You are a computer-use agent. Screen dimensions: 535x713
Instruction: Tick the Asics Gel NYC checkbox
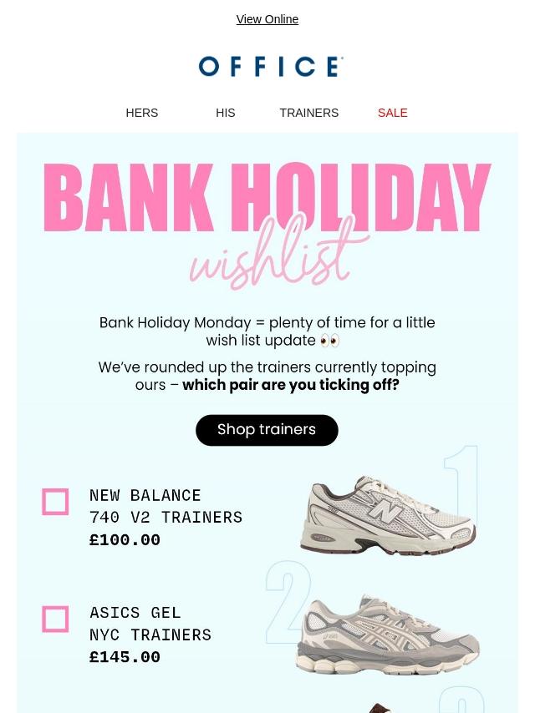tap(55, 619)
